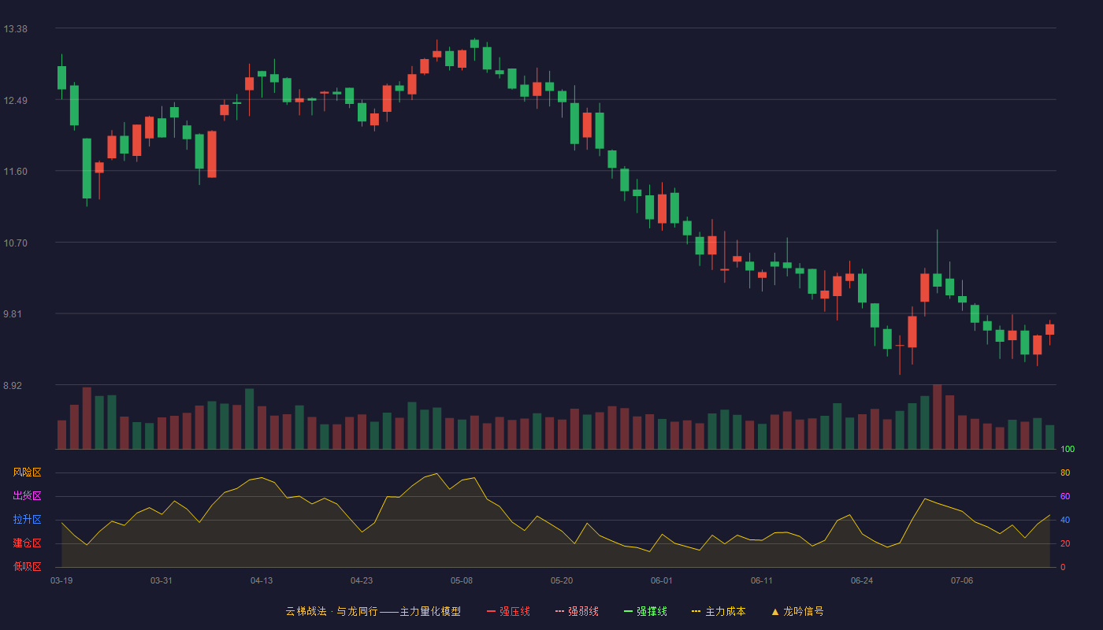Click the 03-31 date label
1103x630 pixels.
click(162, 580)
